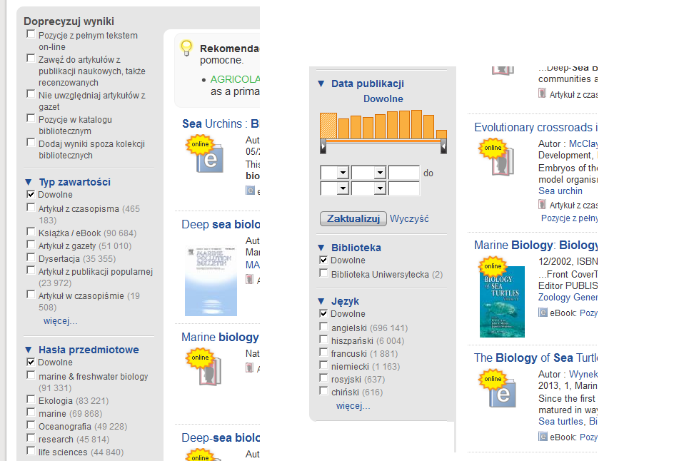The width and height of the screenshot is (684, 466).
Task: Click 'więcej...' under Język list
Action: pos(353,406)
